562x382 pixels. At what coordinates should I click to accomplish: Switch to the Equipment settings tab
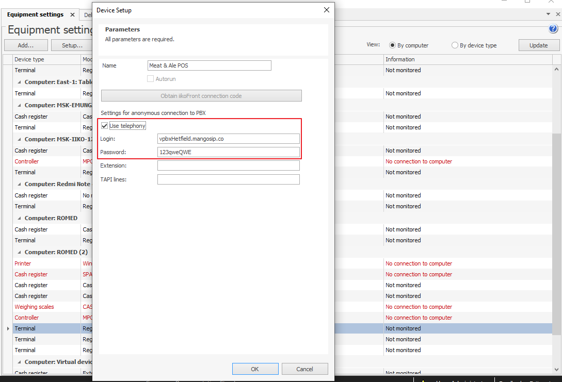point(35,15)
